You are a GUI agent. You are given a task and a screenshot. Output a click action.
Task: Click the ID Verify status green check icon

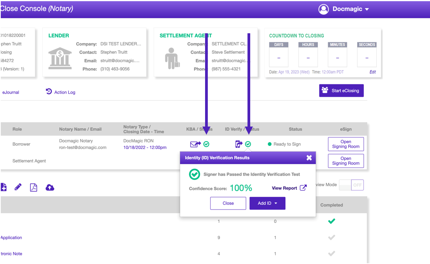[x=248, y=144]
